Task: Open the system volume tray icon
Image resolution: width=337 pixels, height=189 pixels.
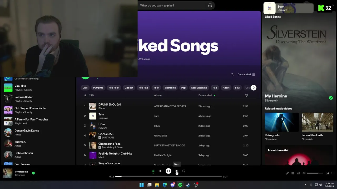Action: click(x=321, y=185)
